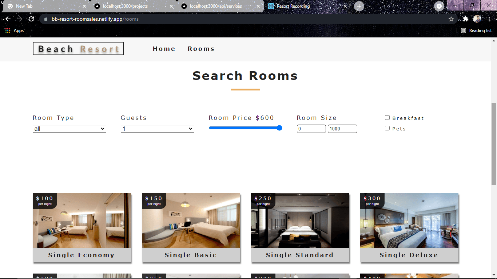This screenshot has height=279, width=497.
Task: Click the Apps grid launcher icon
Action: (x=7, y=31)
